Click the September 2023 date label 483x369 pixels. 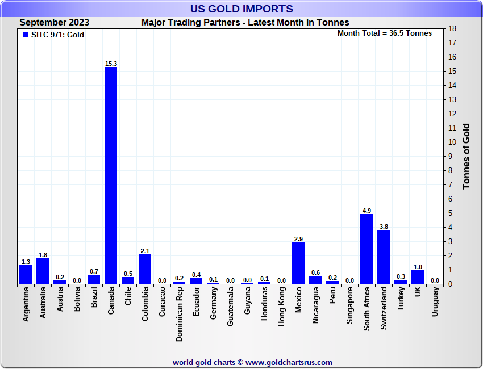(x=54, y=23)
